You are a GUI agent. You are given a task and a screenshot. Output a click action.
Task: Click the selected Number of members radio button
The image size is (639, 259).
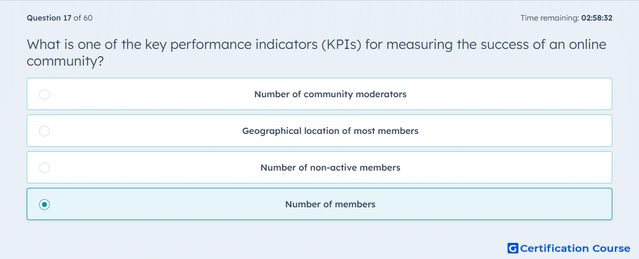tap(44, 205)
